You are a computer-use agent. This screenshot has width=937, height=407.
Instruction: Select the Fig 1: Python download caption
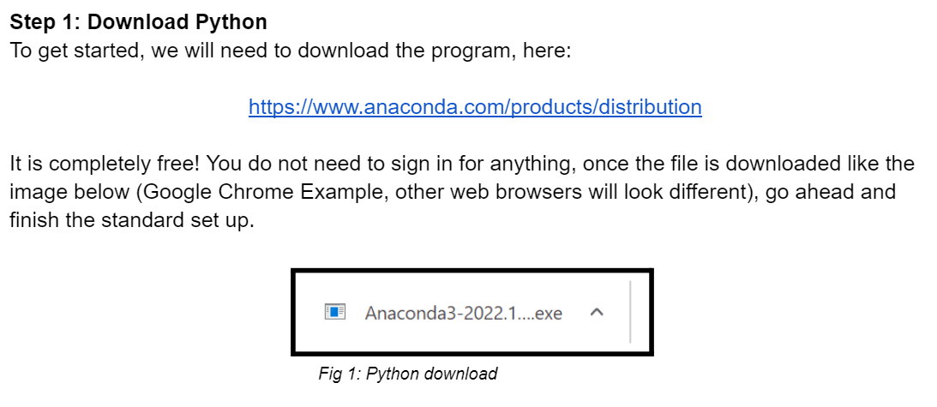pyautogui.click(x=407, y=374)
